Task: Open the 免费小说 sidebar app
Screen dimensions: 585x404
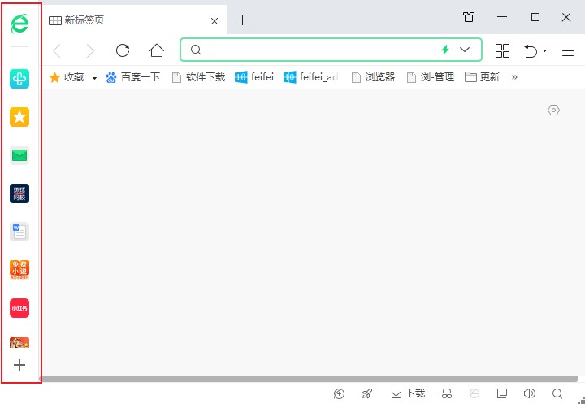Action: [x=19, y=270]
